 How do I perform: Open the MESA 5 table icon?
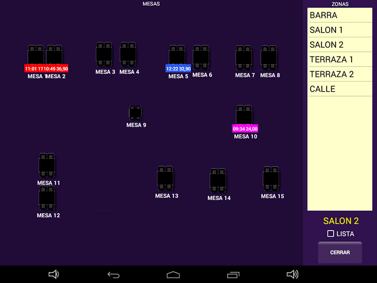pos(177,55)
